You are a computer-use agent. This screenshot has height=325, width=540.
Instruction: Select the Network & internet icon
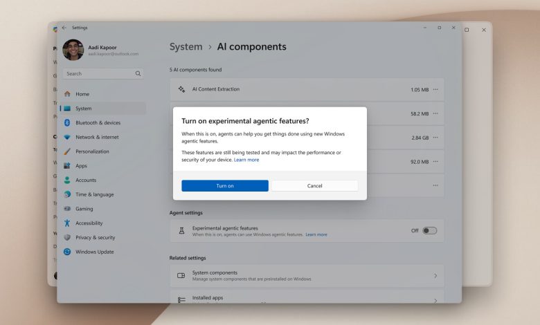[x=67, y=137]
